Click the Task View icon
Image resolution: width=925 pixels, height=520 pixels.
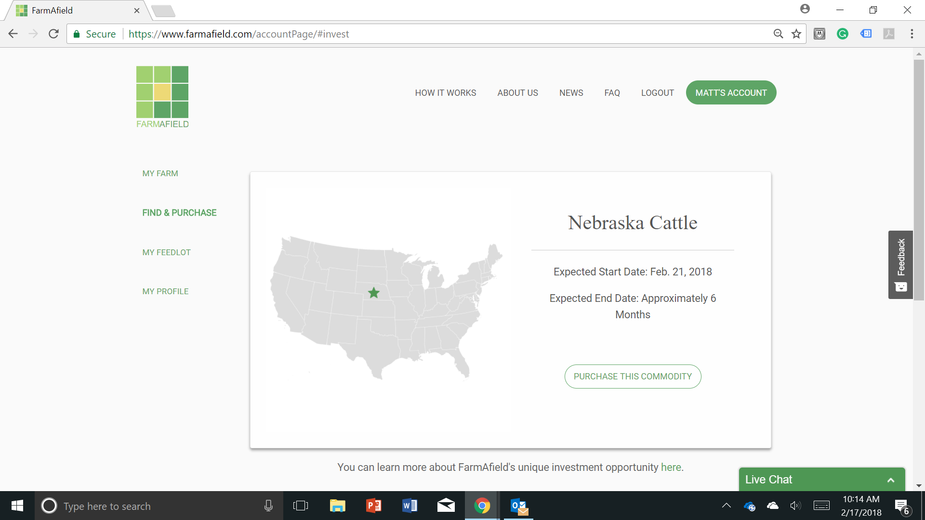(x=301, y=506)
